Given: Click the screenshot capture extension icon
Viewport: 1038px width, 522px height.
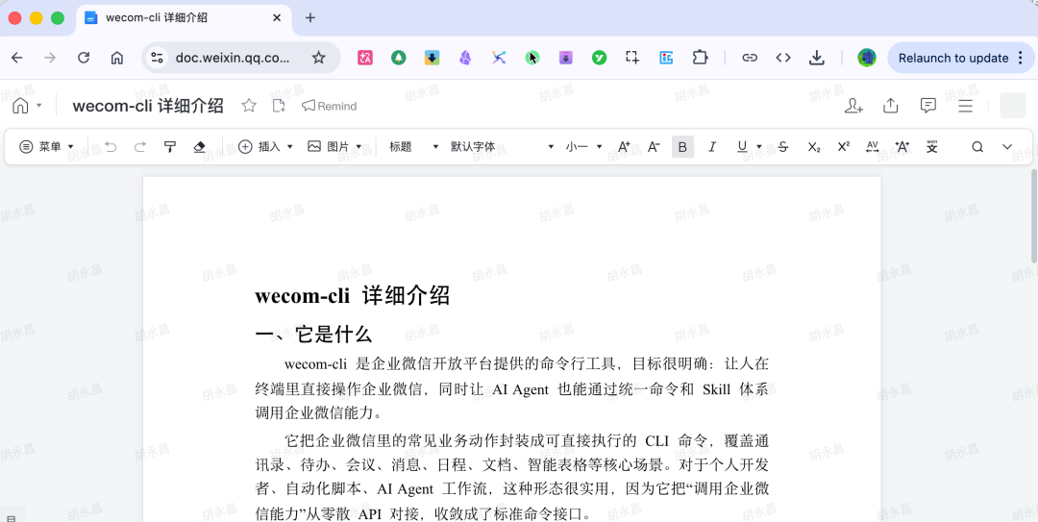Looking at the screenshot, I should click(x=632, y=58).
